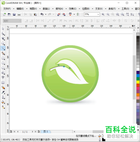Pick the orange color swatch
Viewport: 140px width, 142px height.
pos(138,95)
